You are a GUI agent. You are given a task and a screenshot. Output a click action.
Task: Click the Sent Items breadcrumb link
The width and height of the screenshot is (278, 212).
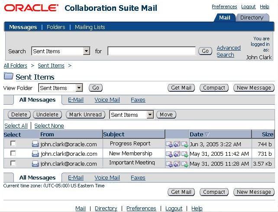(x=51, y=65)
